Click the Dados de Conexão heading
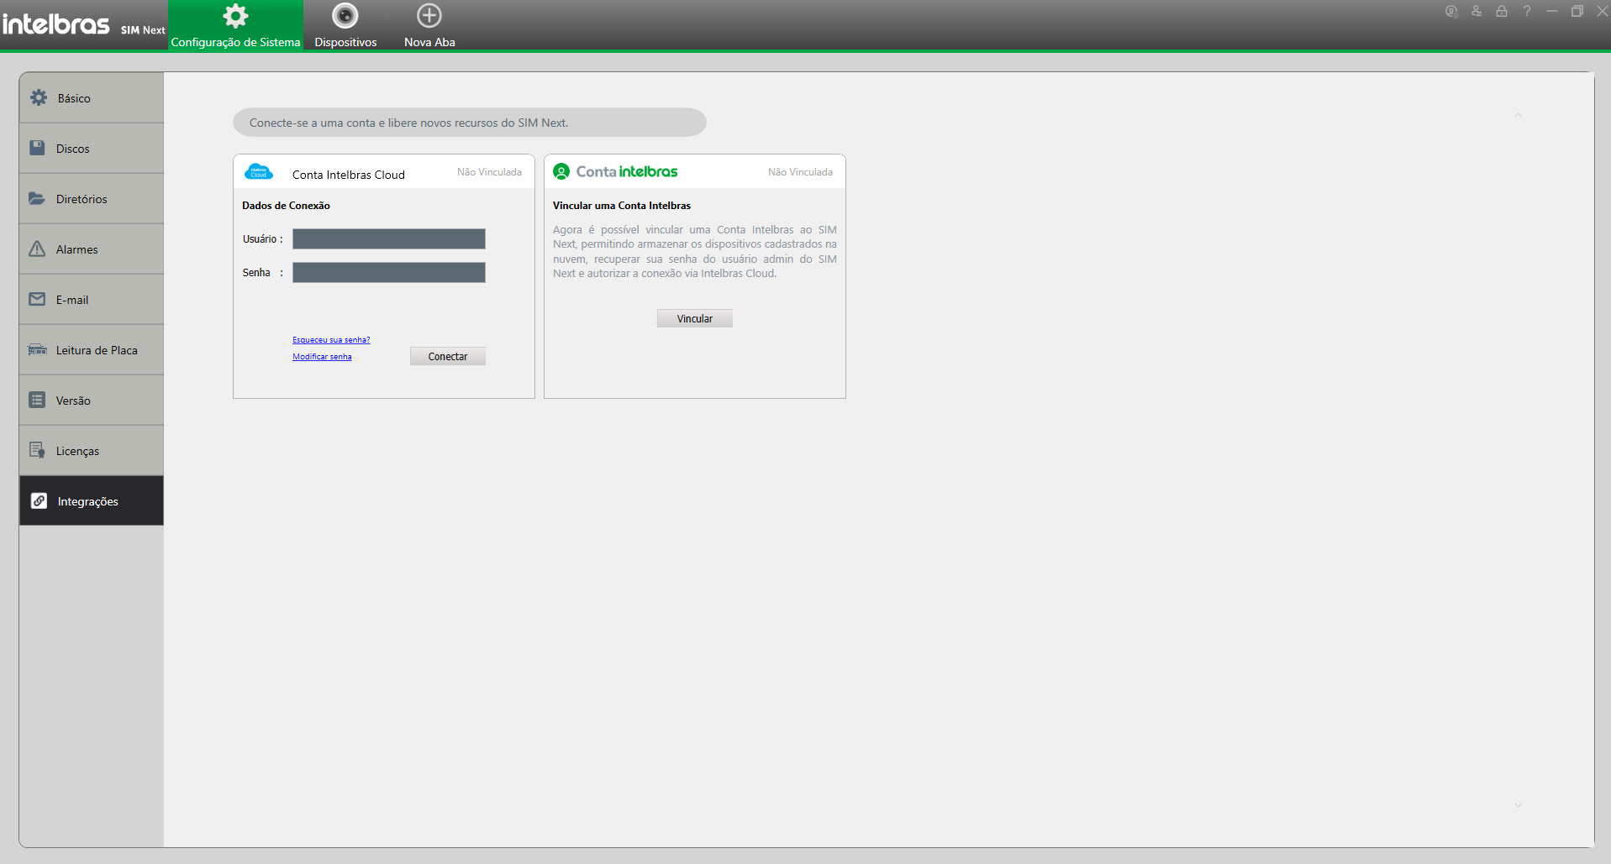This screenshot has height=864, width=1611. click(x=286, y=206)
